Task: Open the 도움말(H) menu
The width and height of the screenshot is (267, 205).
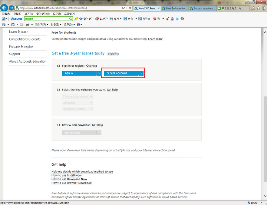Action: tap(70, 14)
